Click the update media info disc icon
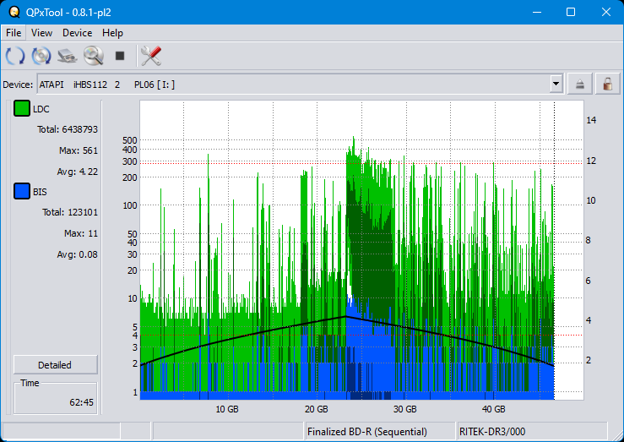Viewport: 624px width, 442px height. 41,57
